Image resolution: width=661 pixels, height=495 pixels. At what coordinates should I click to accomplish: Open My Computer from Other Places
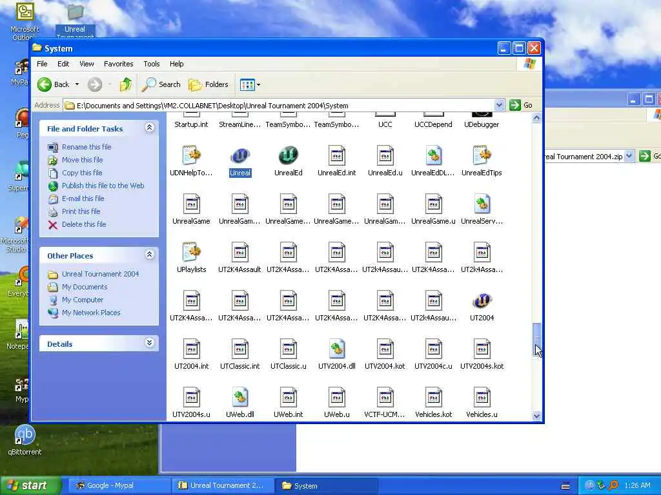82,300
